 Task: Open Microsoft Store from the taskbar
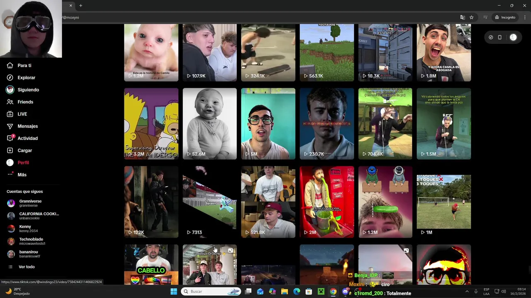click(x=309, y=291)
